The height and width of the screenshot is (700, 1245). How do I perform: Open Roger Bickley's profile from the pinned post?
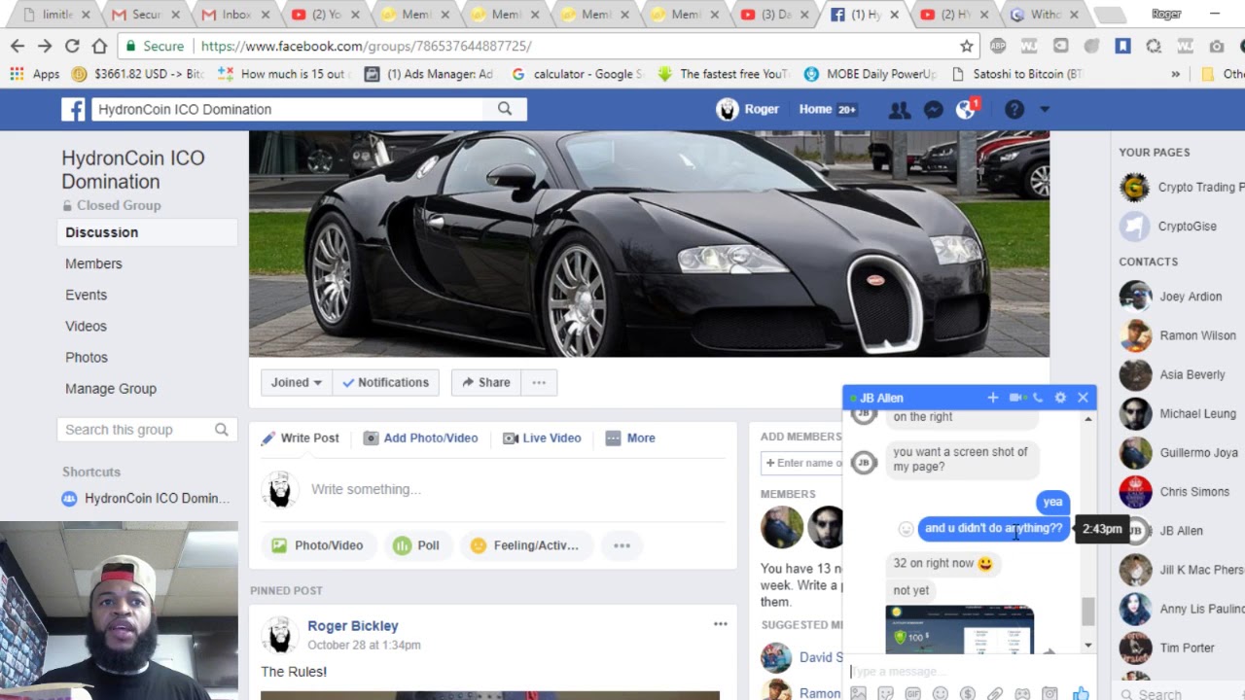(x=353, y=625)
